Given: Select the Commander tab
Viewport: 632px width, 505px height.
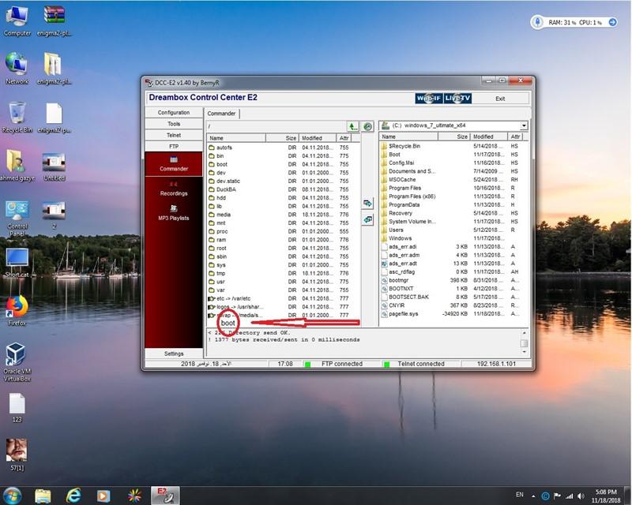Looking at the screenshot, I should click(x=222, y=113).
